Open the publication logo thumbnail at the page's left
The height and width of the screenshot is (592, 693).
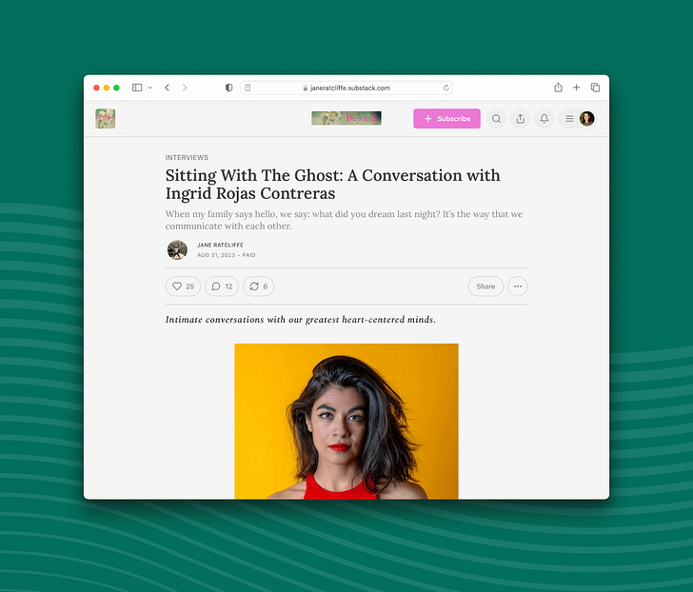pyautogui.click(x=105, y=118)
